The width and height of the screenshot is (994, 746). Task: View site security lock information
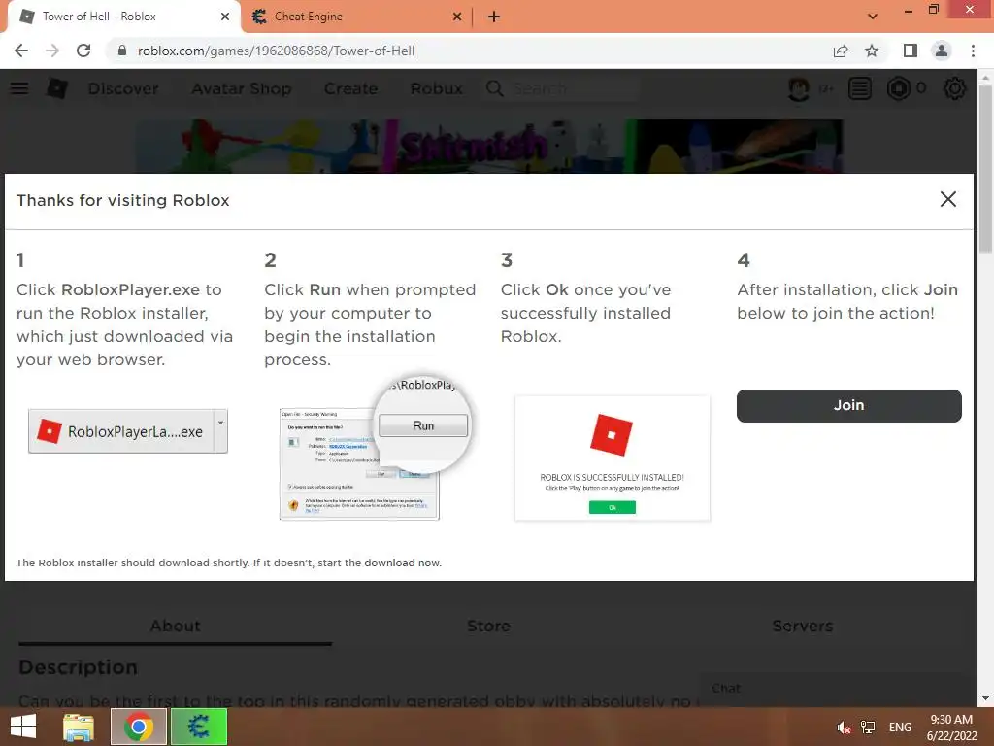click(x=122, y=51)
